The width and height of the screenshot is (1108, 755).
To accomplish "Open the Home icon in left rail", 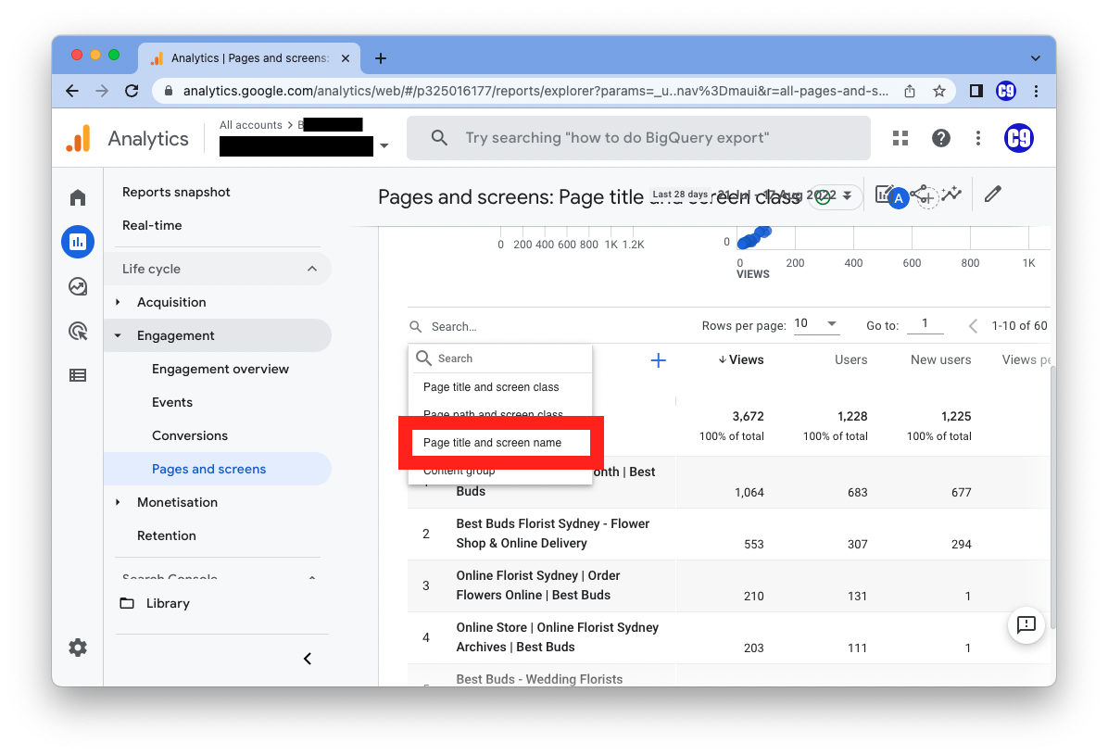I will 78,197.
